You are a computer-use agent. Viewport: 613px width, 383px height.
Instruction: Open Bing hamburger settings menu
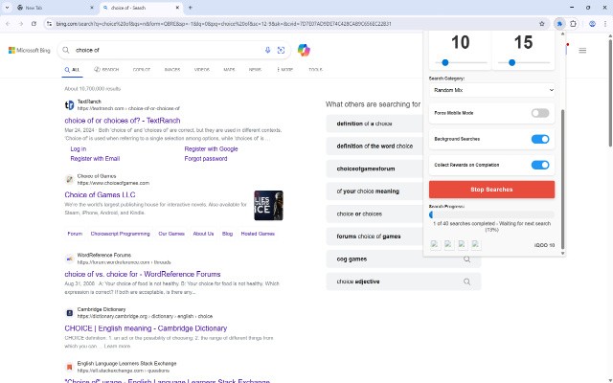point(582,51)
